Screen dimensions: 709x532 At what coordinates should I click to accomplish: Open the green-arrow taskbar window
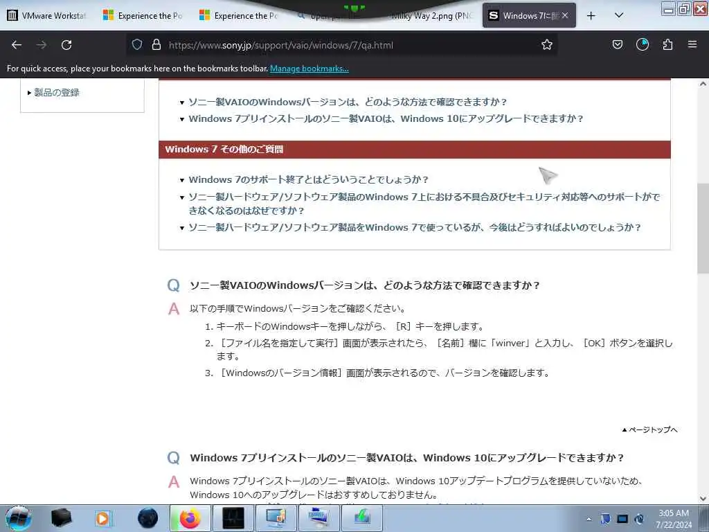(361, 518)
